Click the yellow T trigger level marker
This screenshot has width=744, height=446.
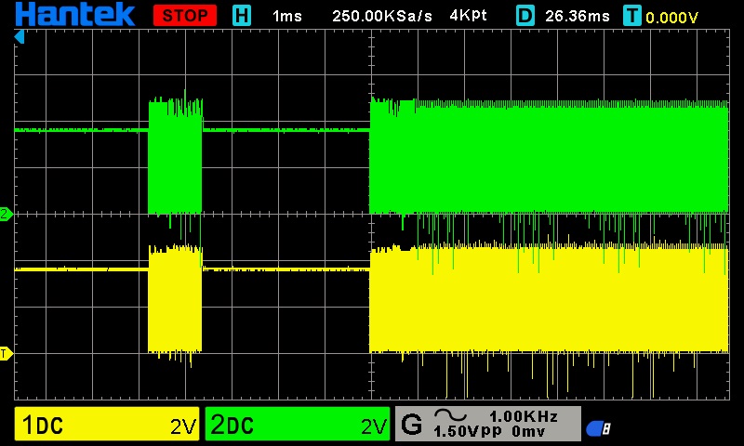(7, 354)
